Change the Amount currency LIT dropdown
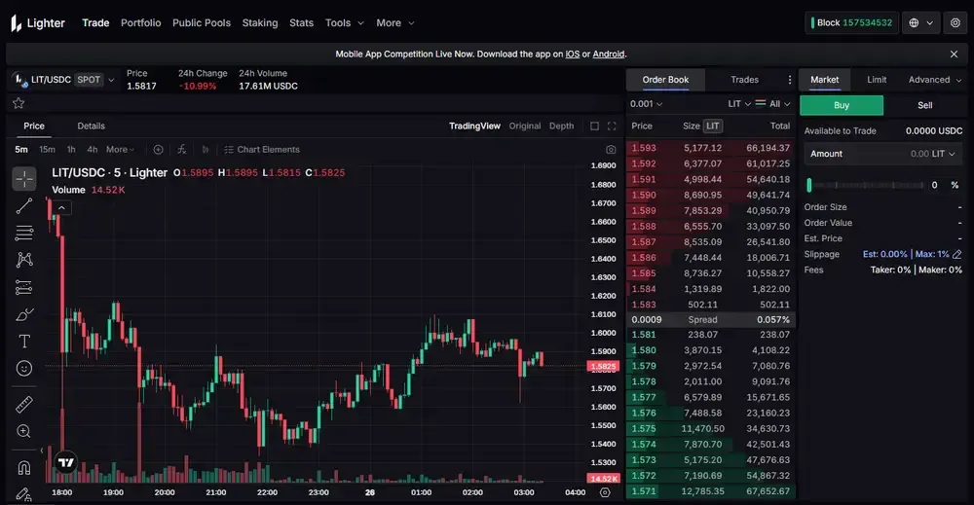This screenshot has width=974, height=505. (x=943, y=154)
